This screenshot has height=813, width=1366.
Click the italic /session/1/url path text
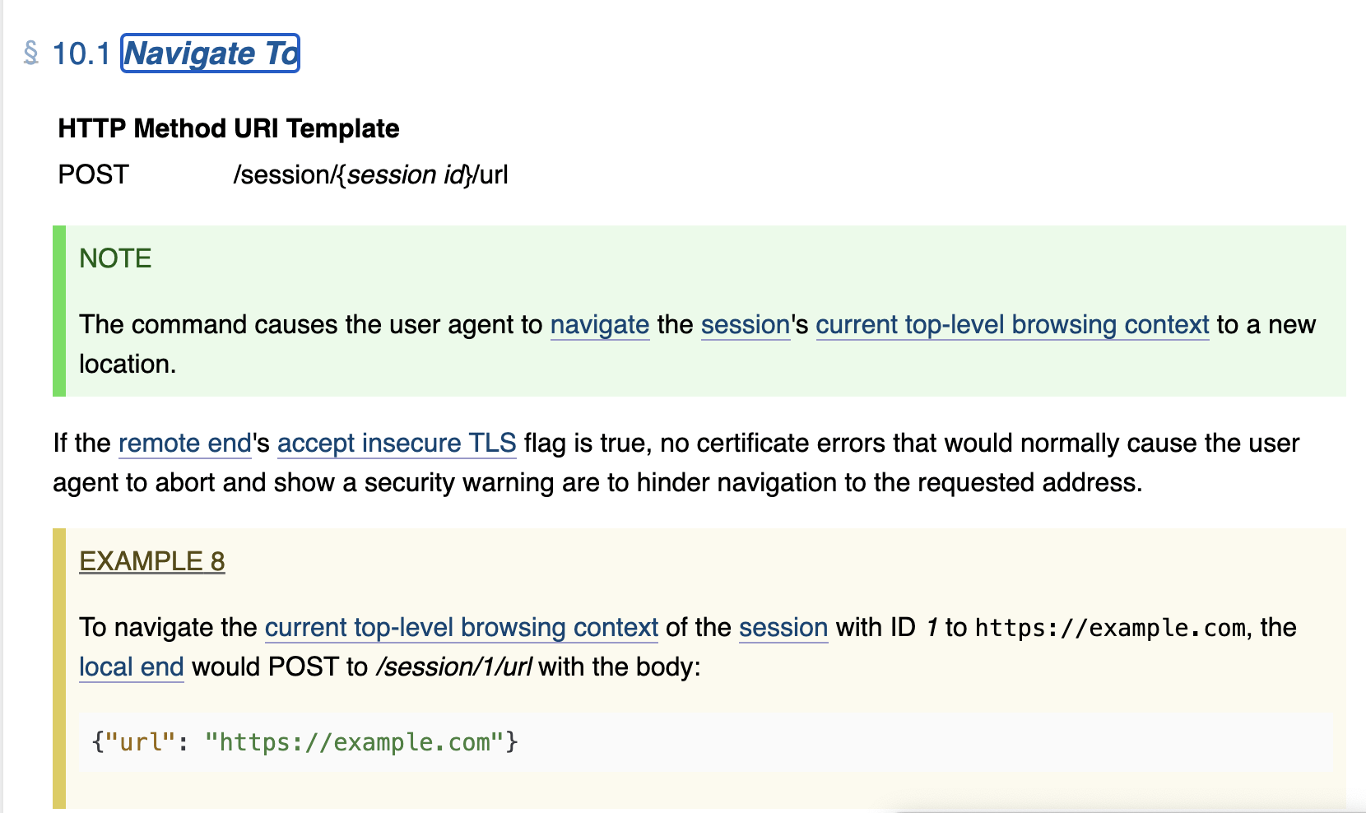pos(453,667)
